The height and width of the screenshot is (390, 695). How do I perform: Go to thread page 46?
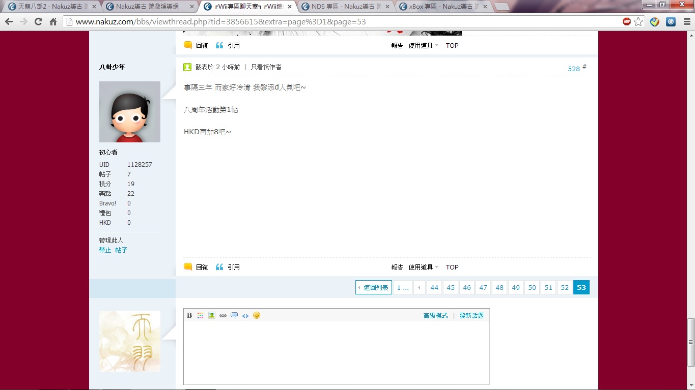pos(467,287)
